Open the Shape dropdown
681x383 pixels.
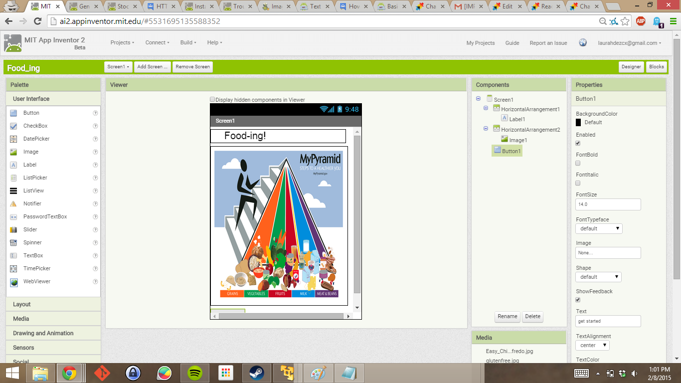(x=598, y=277)
